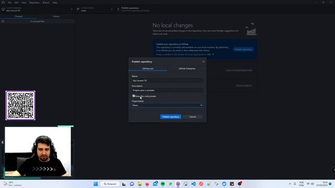Open the Organization dropdown
335x188 pixels.
(167, 105)
